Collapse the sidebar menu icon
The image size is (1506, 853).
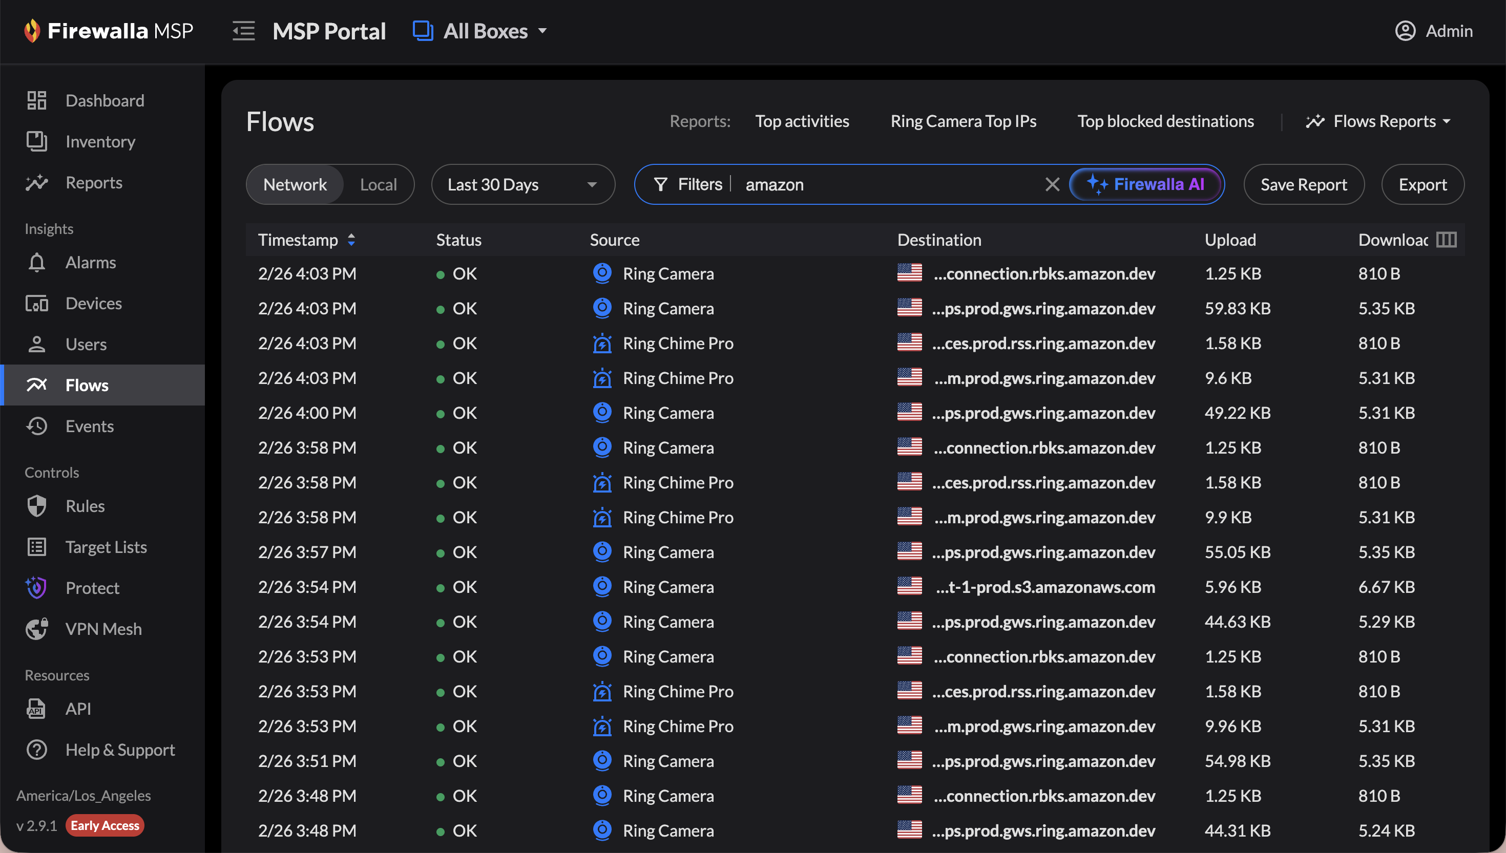[x=243, y=31]
